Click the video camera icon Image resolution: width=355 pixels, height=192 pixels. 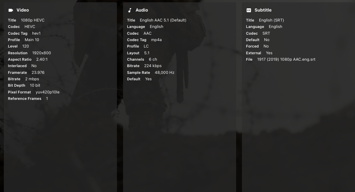11,10
